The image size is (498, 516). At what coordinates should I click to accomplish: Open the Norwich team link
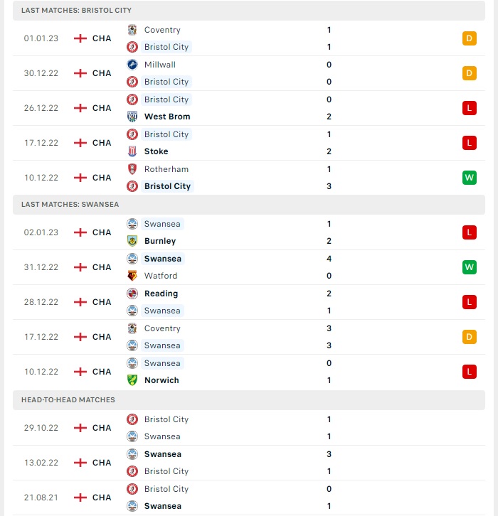[x=161, y=380]
